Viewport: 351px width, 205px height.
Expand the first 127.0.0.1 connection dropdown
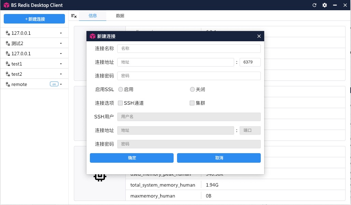(61, 33)
